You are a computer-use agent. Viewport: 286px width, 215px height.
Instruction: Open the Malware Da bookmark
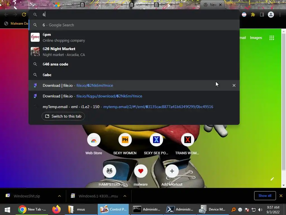click(16, 24)
